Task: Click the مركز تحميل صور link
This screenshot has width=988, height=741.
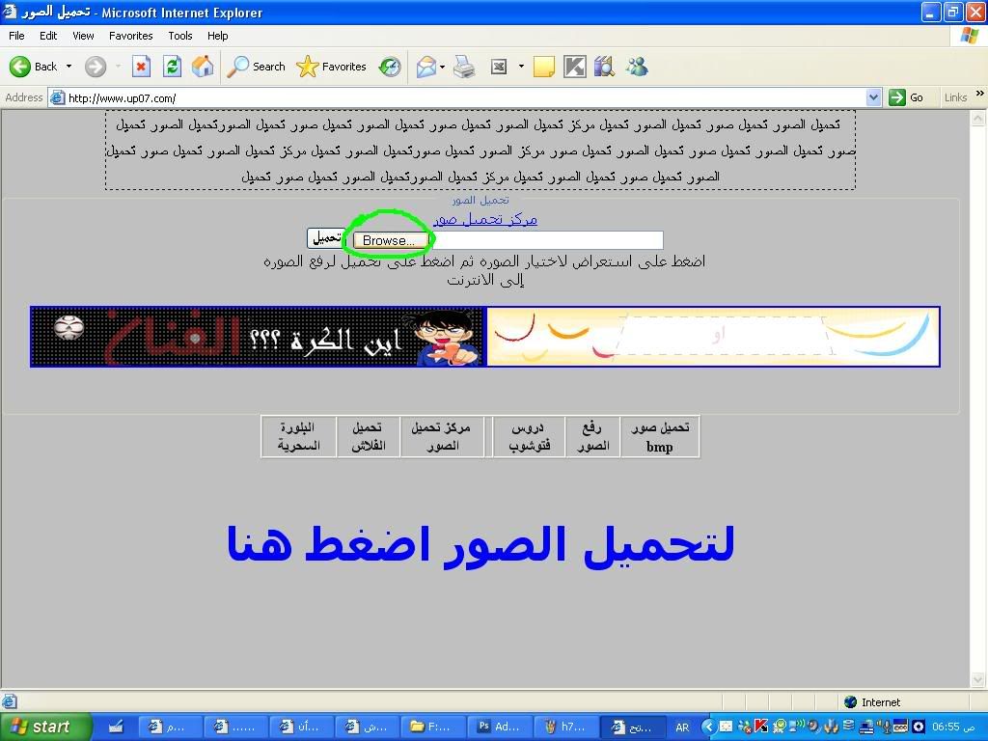Action: point(485,219)
